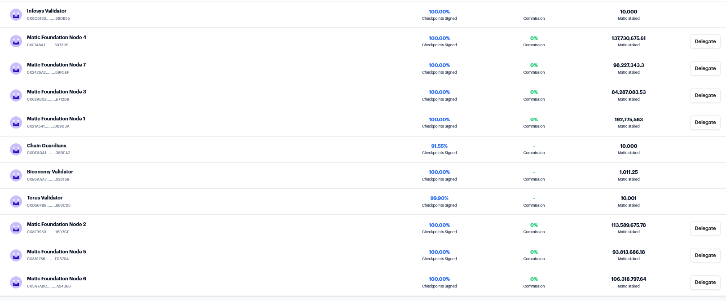Click the 1,011.25 Matic staked value
Viewport: 726px width, 301px height.
(629, 172)
